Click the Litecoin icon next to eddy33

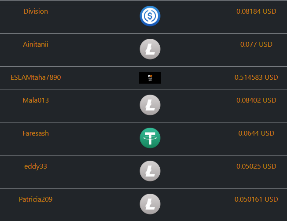[x=150, y=171]
